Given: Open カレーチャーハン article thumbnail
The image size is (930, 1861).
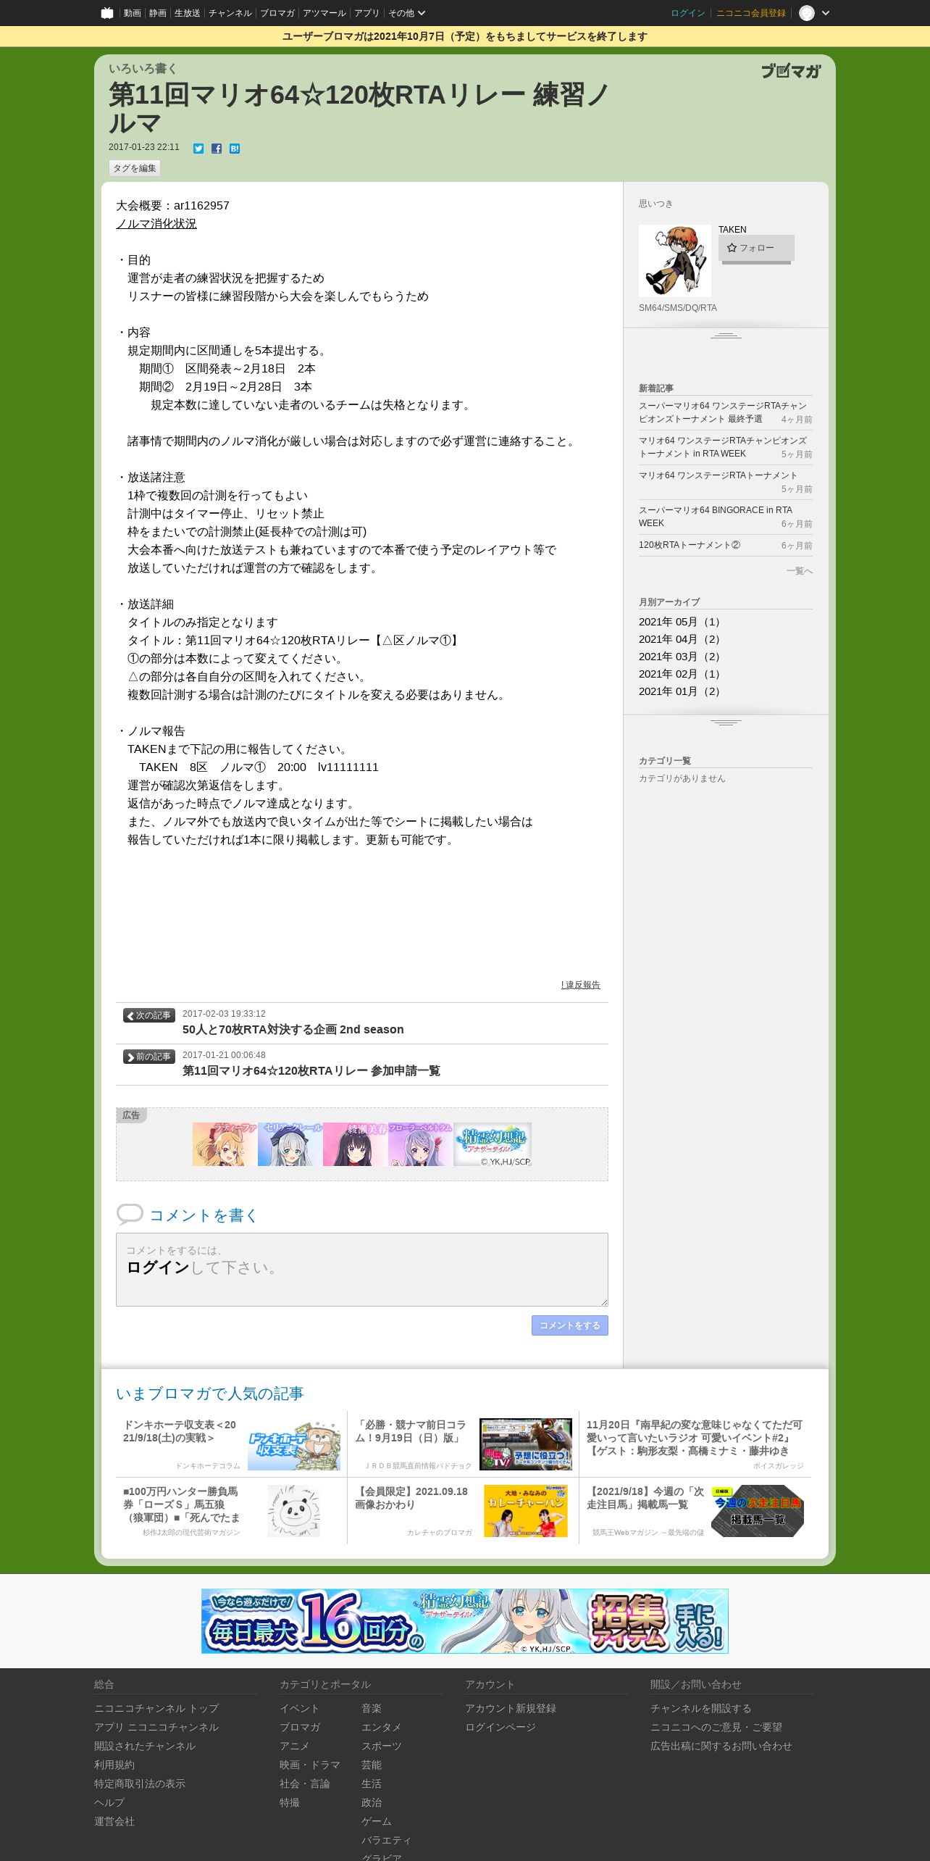Looking at the screenshot, I should pos(526,1511).
